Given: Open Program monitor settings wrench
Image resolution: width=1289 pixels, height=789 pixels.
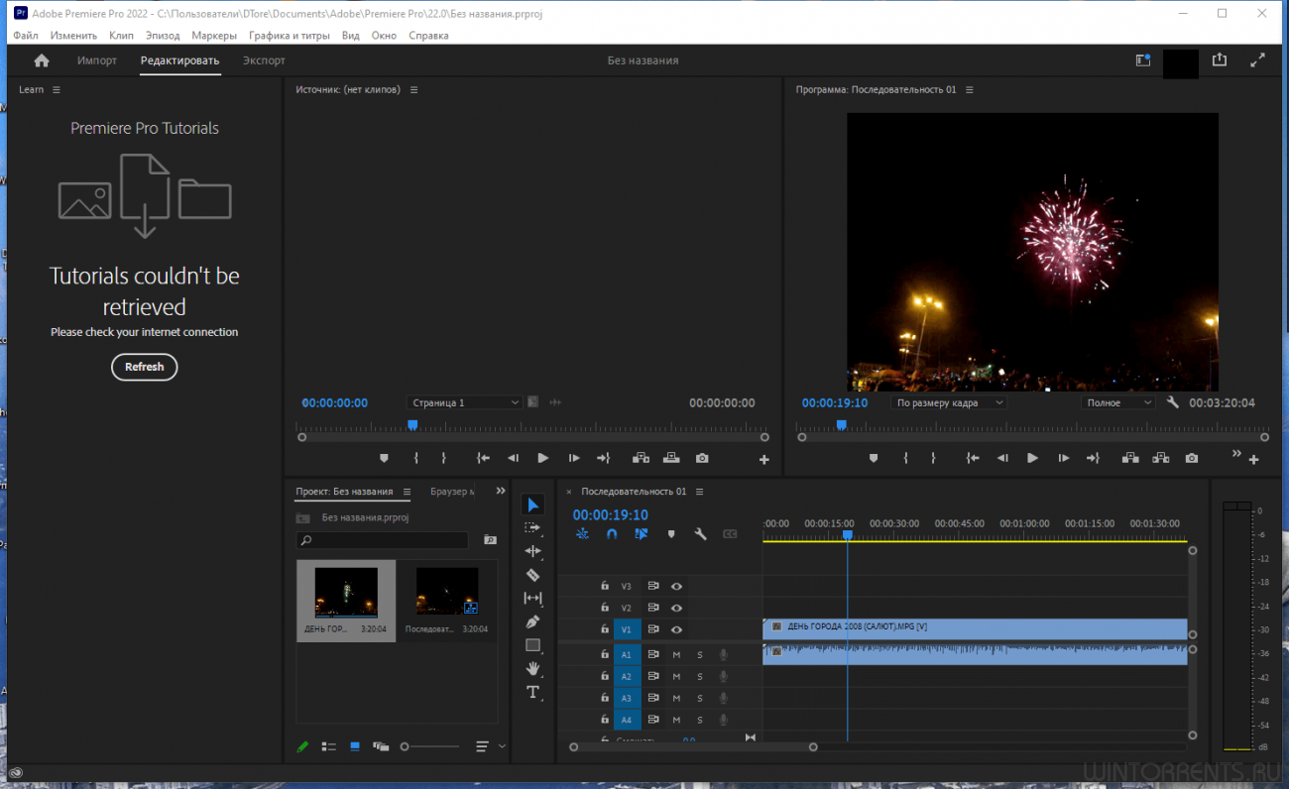Looking at the screenshot, I should pyautogui.click(x=1173, y=402).
